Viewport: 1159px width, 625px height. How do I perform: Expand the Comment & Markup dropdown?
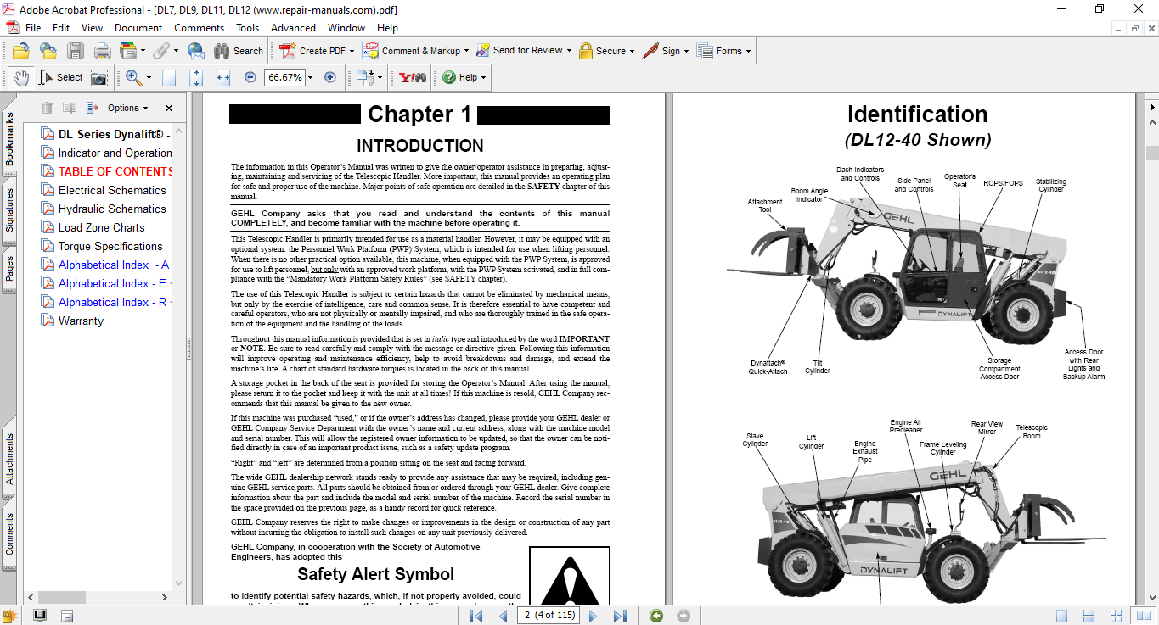click(465, 51)
